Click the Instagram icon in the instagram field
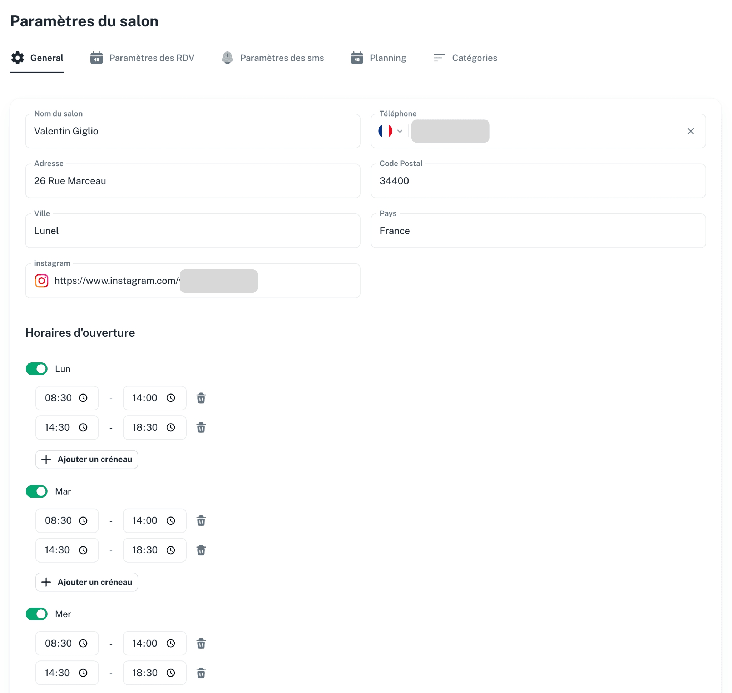 coord(41,281)
